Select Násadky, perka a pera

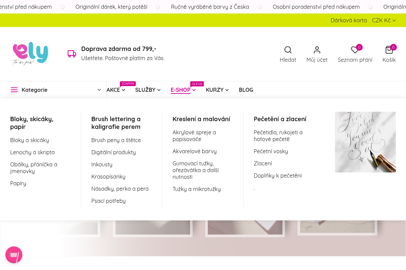[x=120, y=189]
